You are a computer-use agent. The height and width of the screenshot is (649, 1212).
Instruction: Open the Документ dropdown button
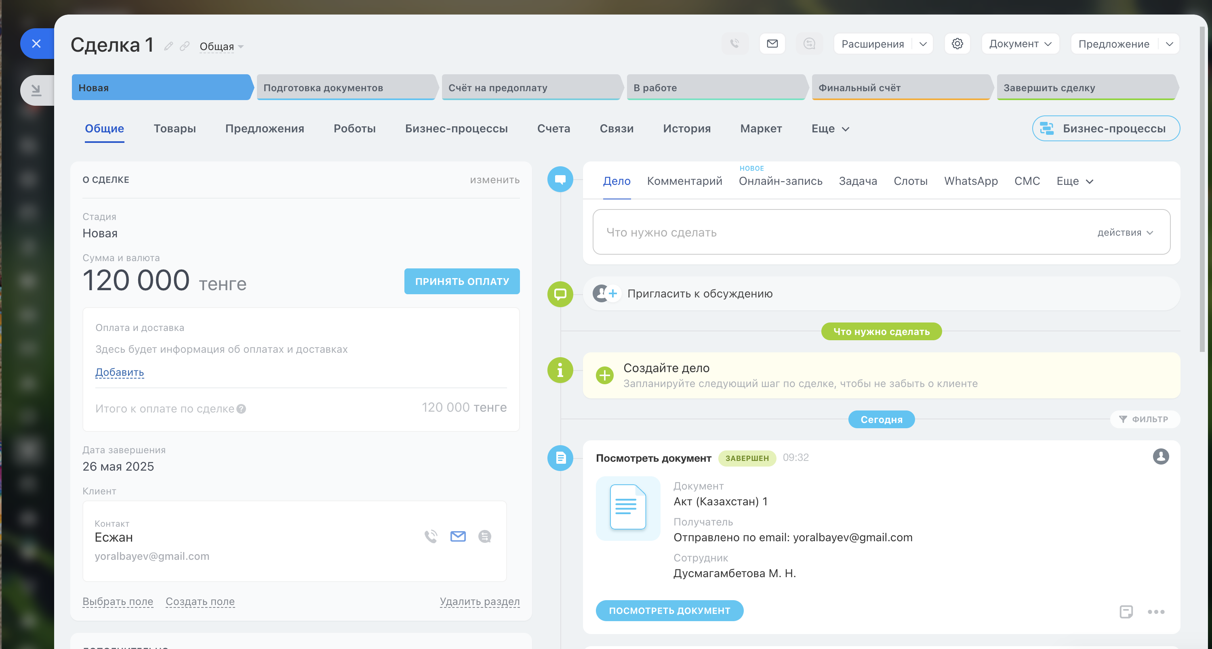[x=1020, y=44]
